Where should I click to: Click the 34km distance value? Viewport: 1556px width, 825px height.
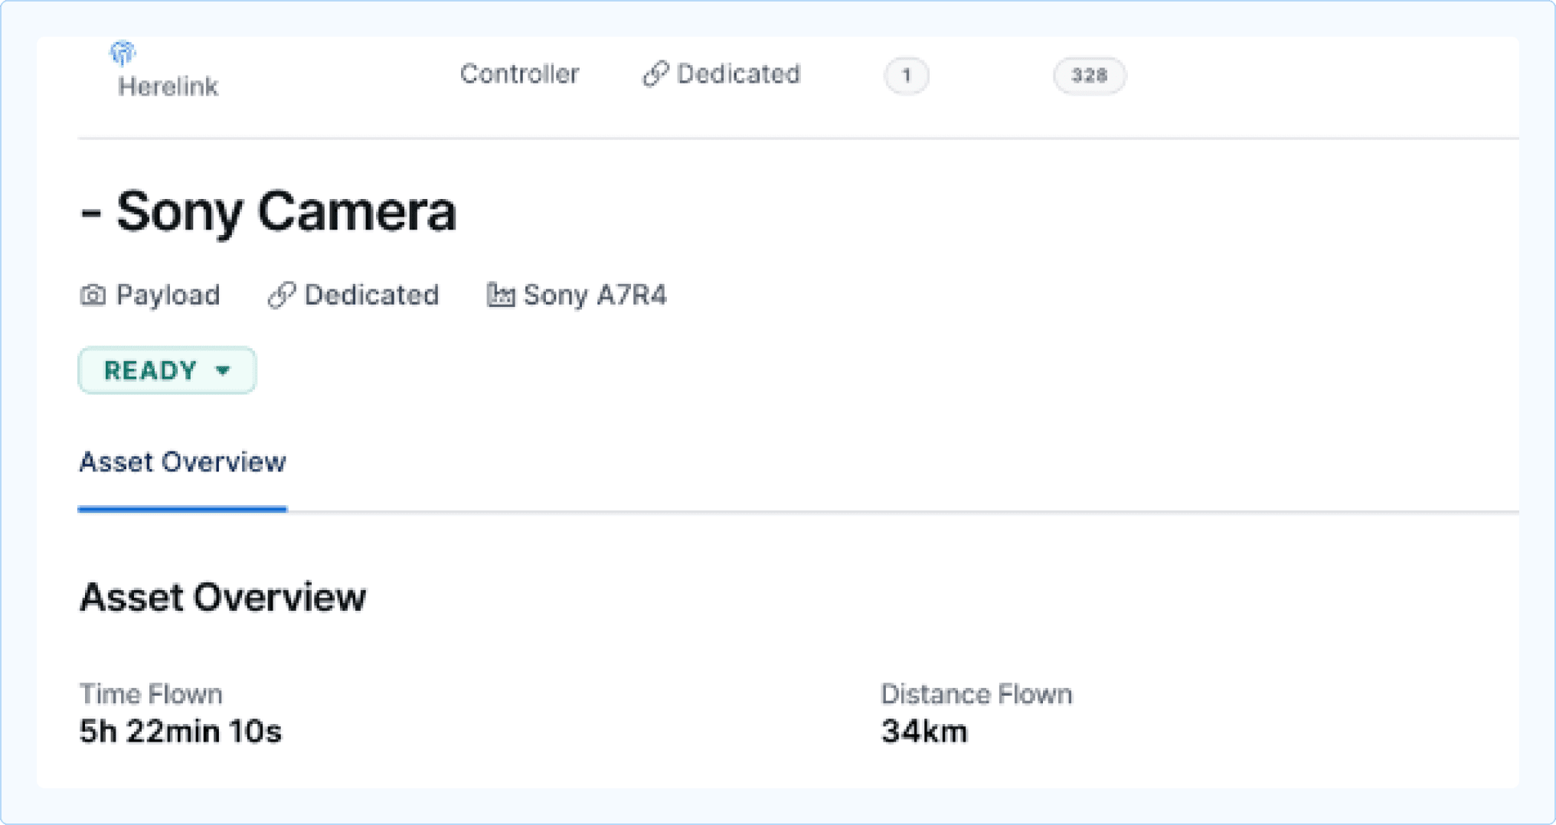pyautogui.click(x=924, y=732)
